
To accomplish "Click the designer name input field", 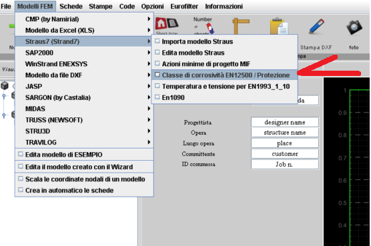I will (x=285, y=123).
